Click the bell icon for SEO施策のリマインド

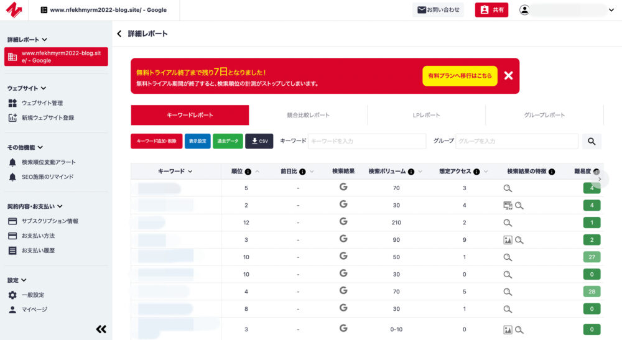(12, 177)
